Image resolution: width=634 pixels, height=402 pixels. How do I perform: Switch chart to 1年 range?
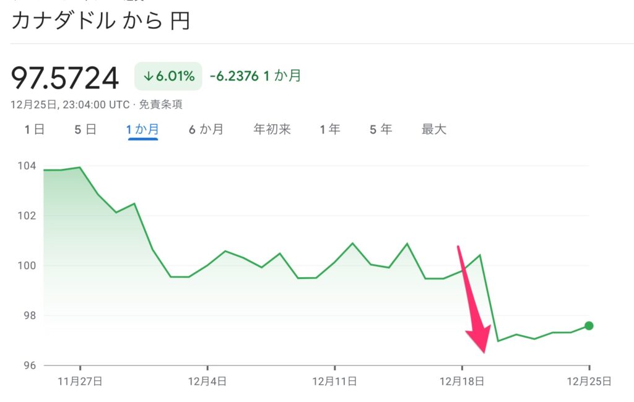(330, 129)
